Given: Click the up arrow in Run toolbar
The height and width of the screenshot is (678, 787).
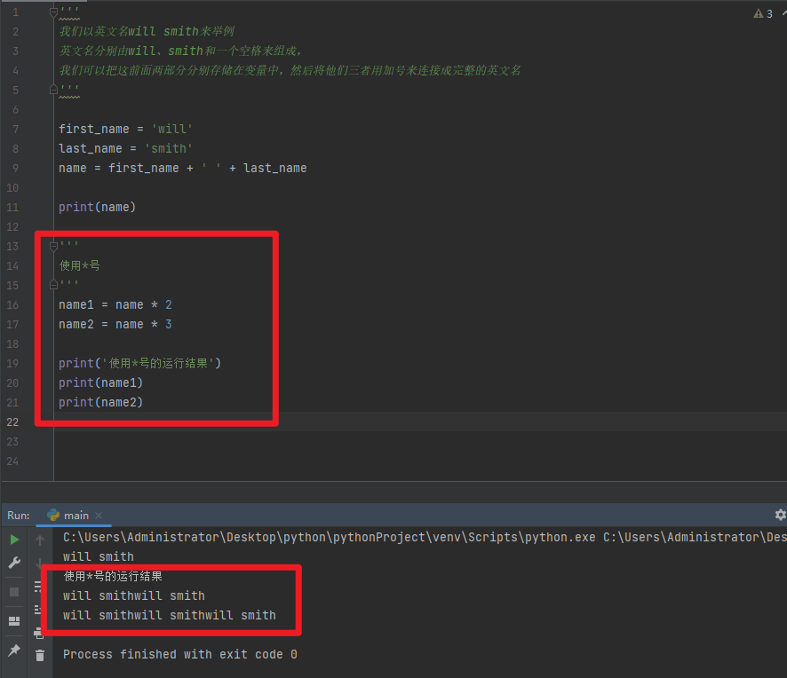Looking at the screenshot, I should tap(40, 540).
